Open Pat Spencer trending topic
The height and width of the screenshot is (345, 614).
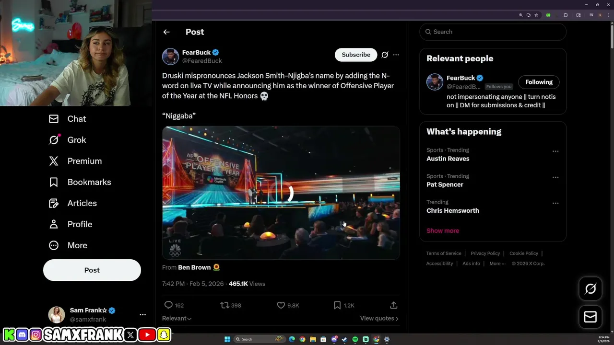tap(445, 184)
